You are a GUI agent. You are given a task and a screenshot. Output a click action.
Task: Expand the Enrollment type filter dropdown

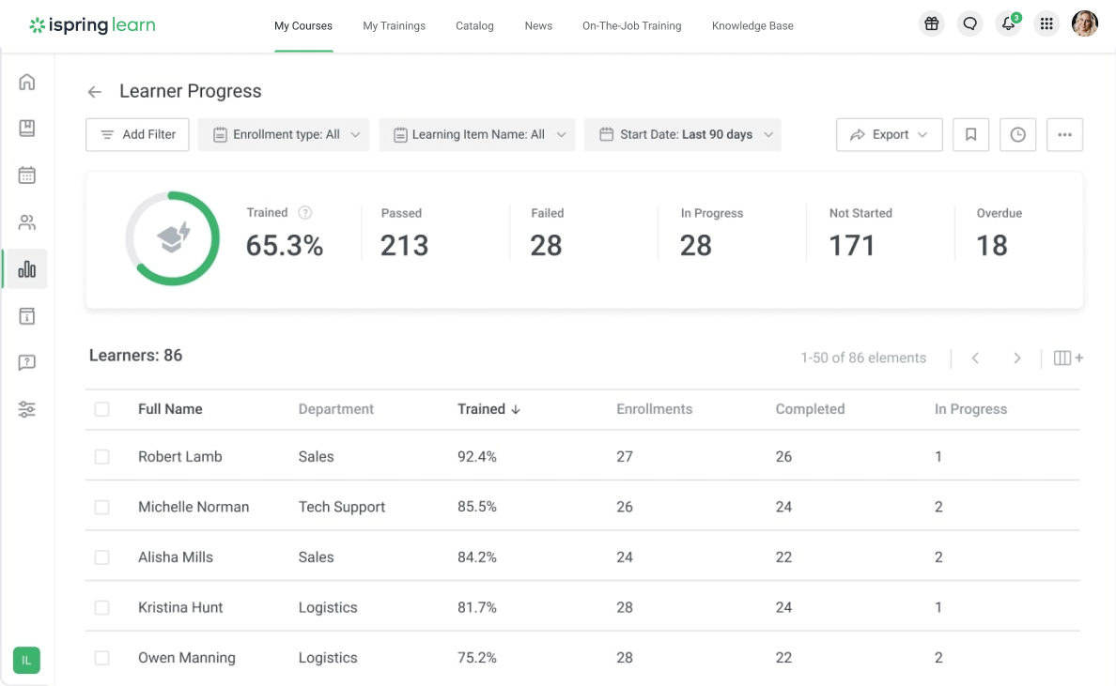(x=284, y=134)
